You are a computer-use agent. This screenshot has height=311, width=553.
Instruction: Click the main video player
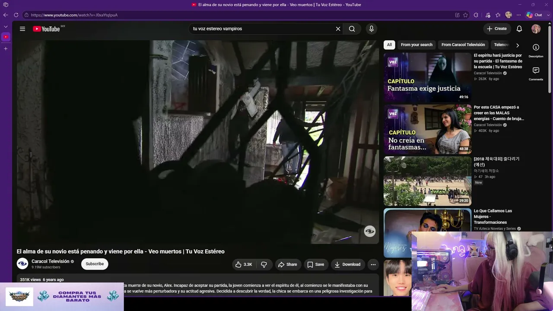198,142
